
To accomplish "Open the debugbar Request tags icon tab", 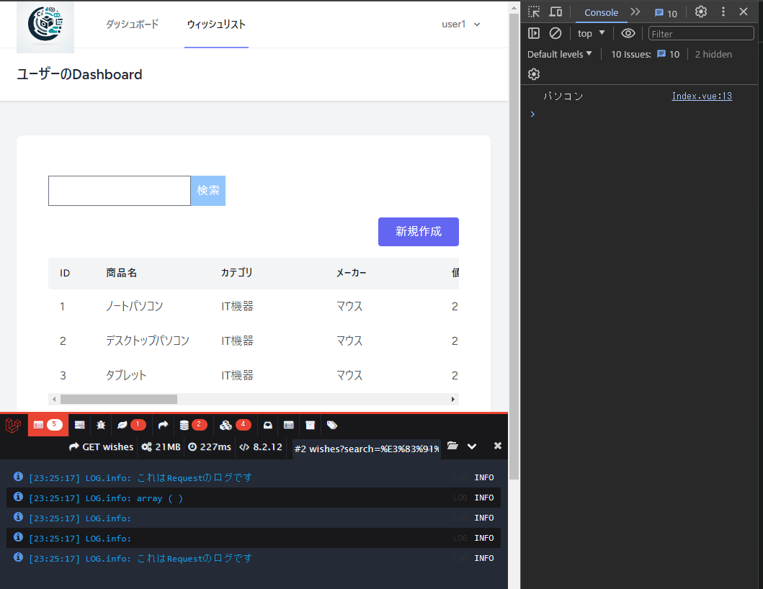I will click(x=332, y=425).
